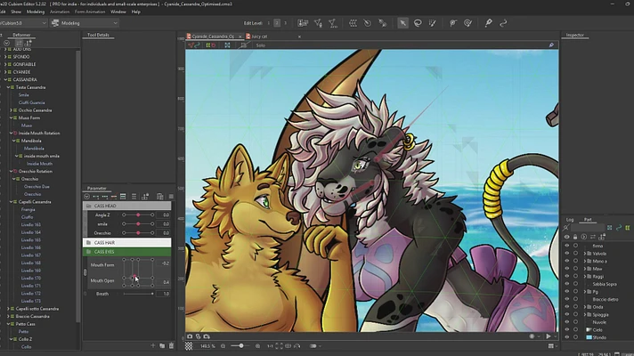Click the delete keyform icon in Parameter panel
The width and height of the screenshot is (634, 356).
click(x=114, y=197)
